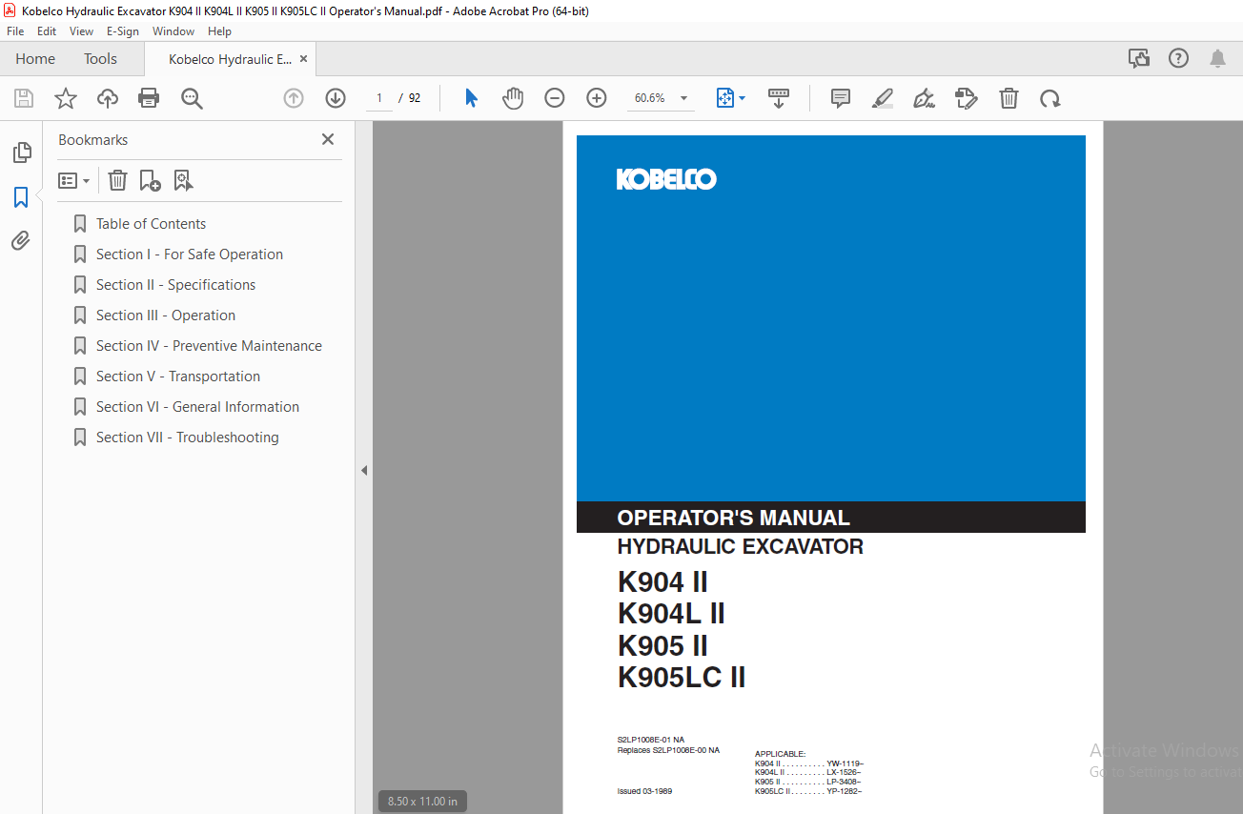Find the current bookmark
1243x814 pixels.
tap(184, 180)
